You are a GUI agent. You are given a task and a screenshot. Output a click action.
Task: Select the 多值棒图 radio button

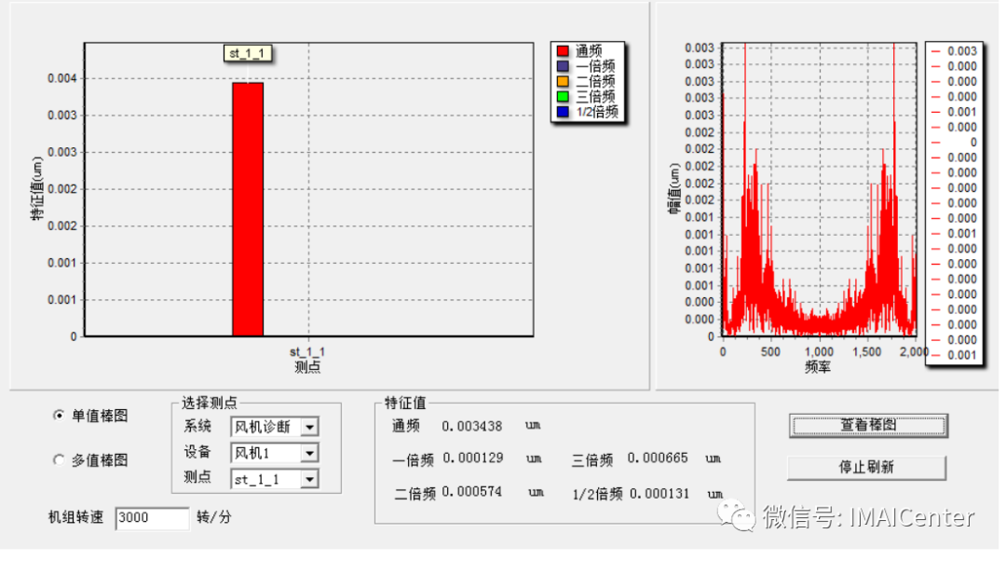60,460
